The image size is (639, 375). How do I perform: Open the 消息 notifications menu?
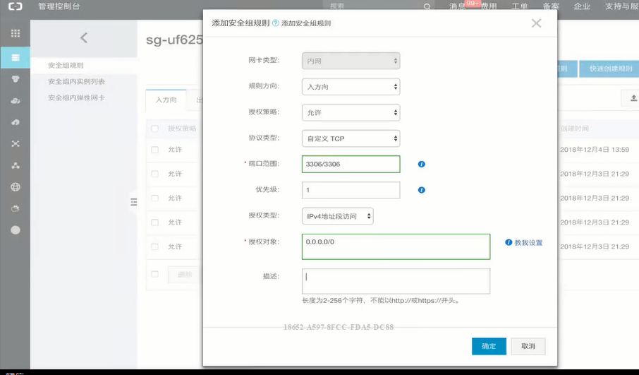457,6
